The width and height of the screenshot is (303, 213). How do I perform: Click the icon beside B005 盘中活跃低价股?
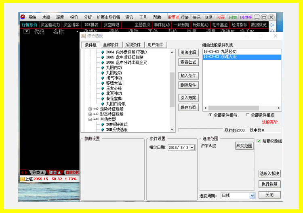[x=103, y=58]
